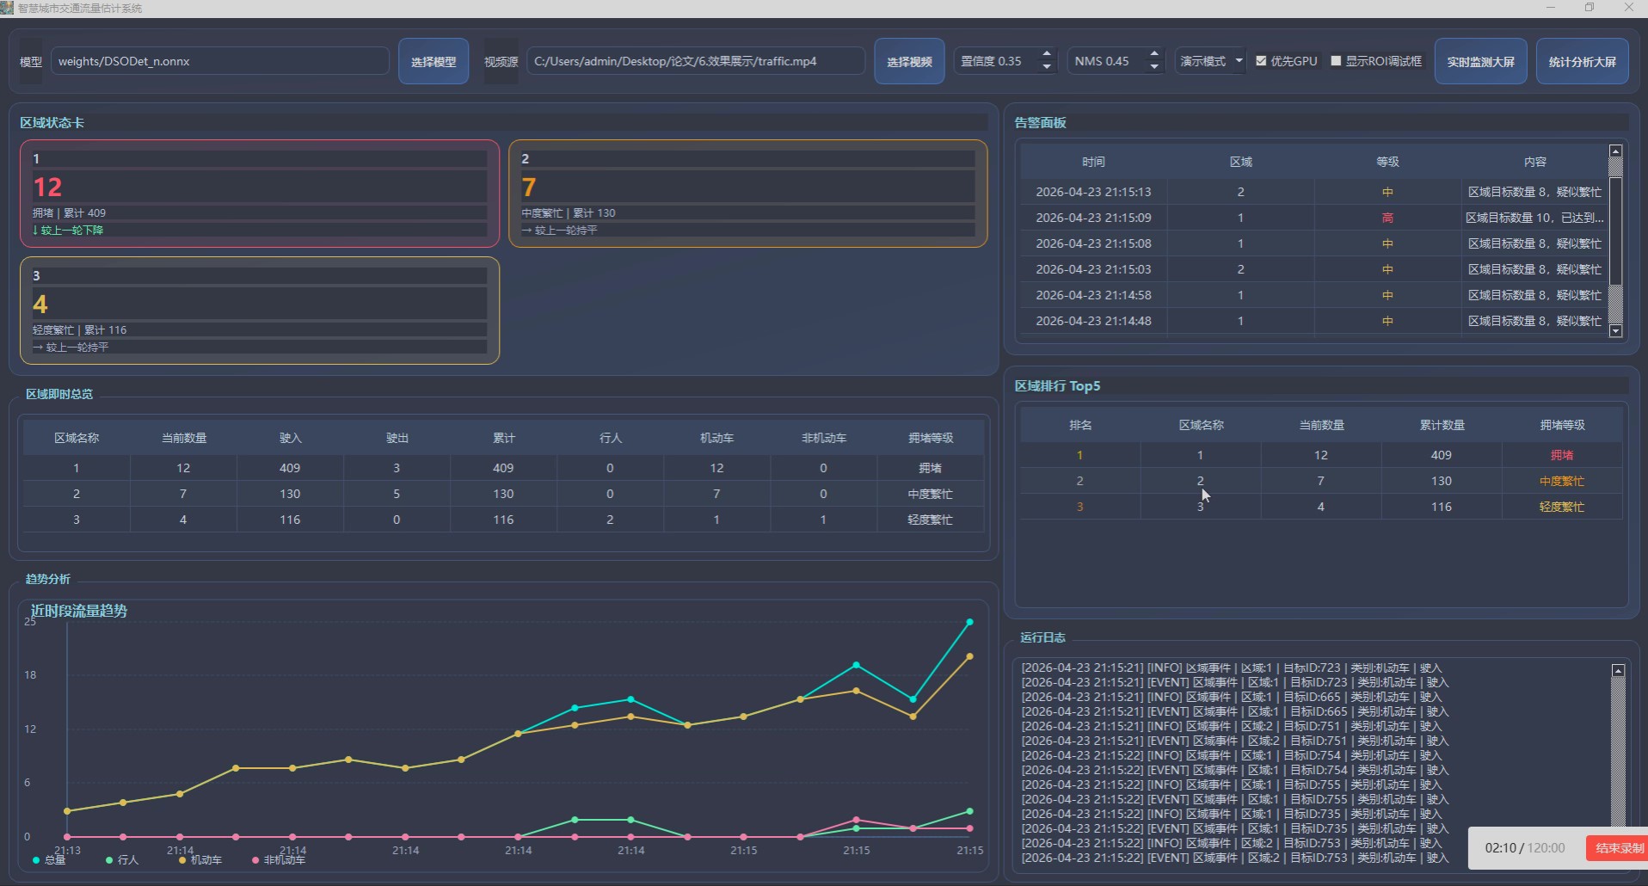This screenshot has height=886, width=1648.
Task: Click the 非机动车 column header in overview table
Action: pos(823,438)
